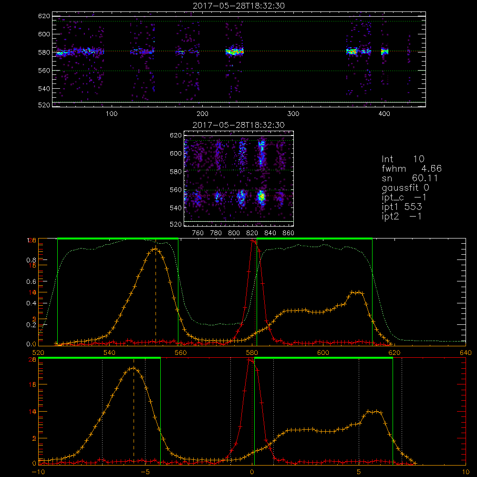Click the "100" x-axis tick label

pos(112,114)
